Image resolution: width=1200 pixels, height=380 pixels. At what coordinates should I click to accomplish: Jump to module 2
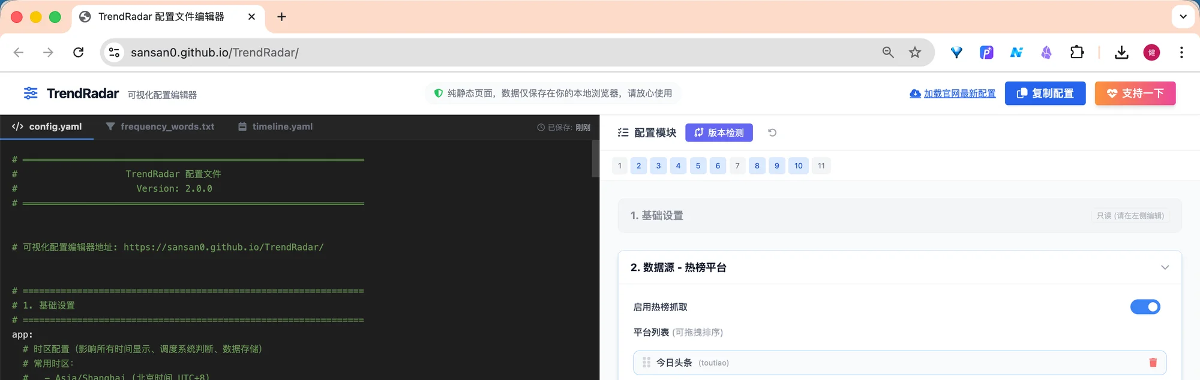click(638, 166)
